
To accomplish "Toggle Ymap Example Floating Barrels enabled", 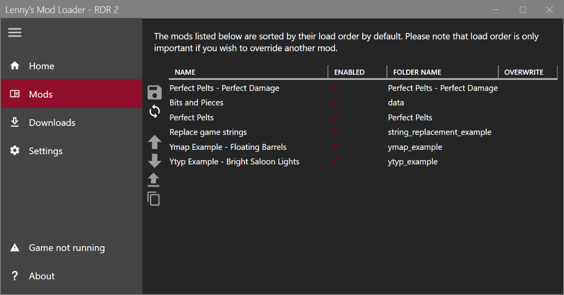I will [x=335, y=147].
